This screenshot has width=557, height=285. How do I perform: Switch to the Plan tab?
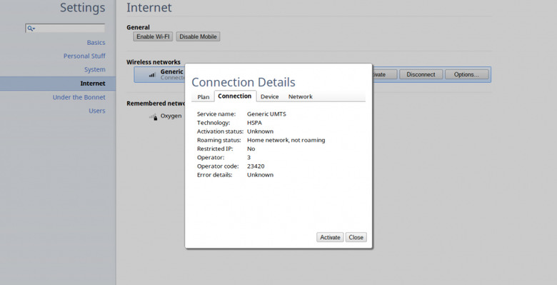[204, 96]
